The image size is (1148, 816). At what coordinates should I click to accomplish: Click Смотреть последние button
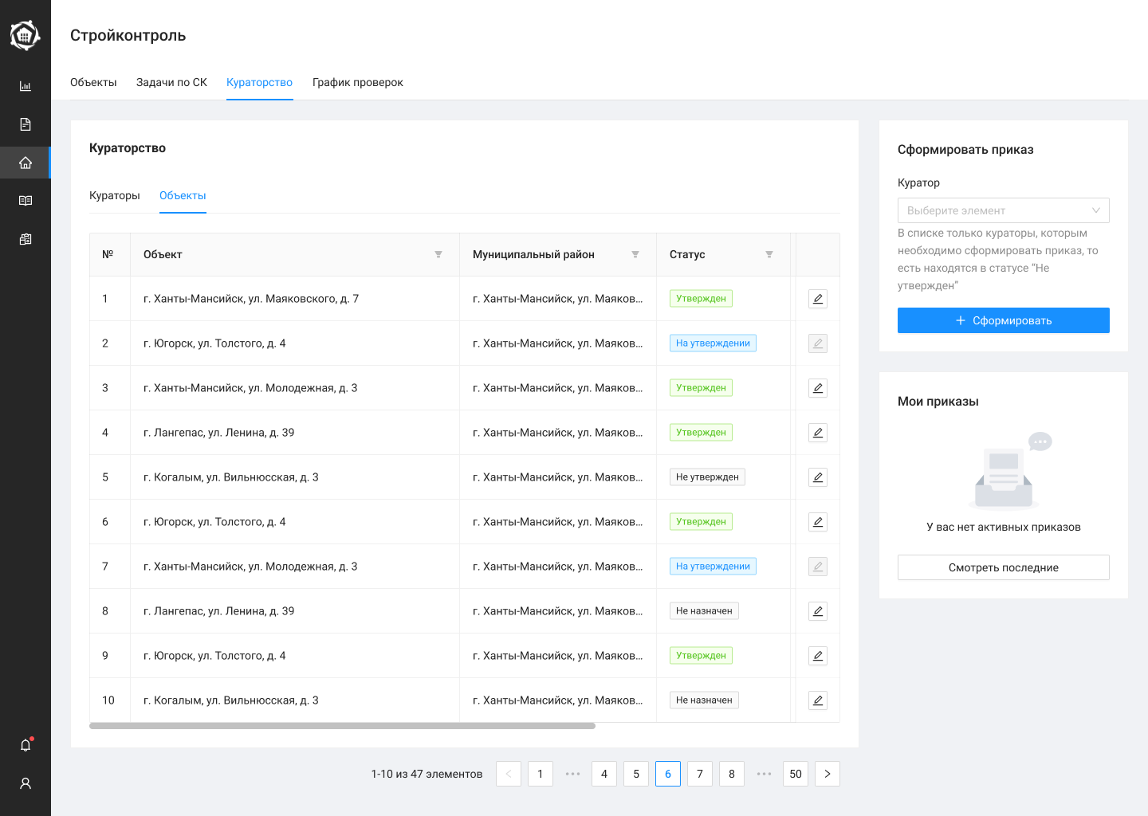(x=1003, y=567)
